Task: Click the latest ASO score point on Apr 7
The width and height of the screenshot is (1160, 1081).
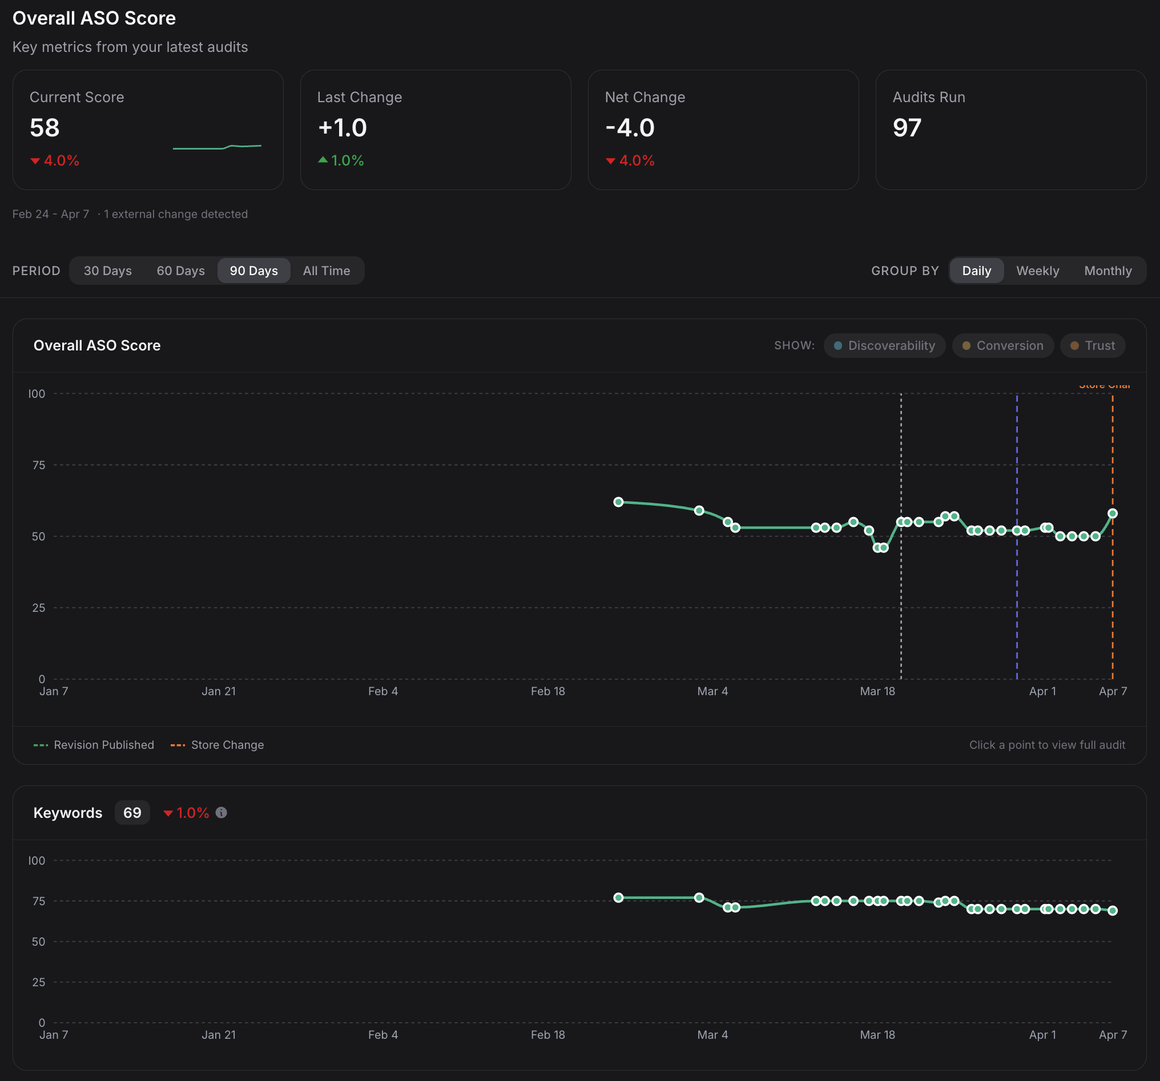Action: click(x=1113, y=513)
